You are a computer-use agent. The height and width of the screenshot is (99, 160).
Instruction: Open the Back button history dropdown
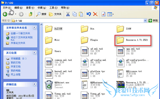[15, 14]
